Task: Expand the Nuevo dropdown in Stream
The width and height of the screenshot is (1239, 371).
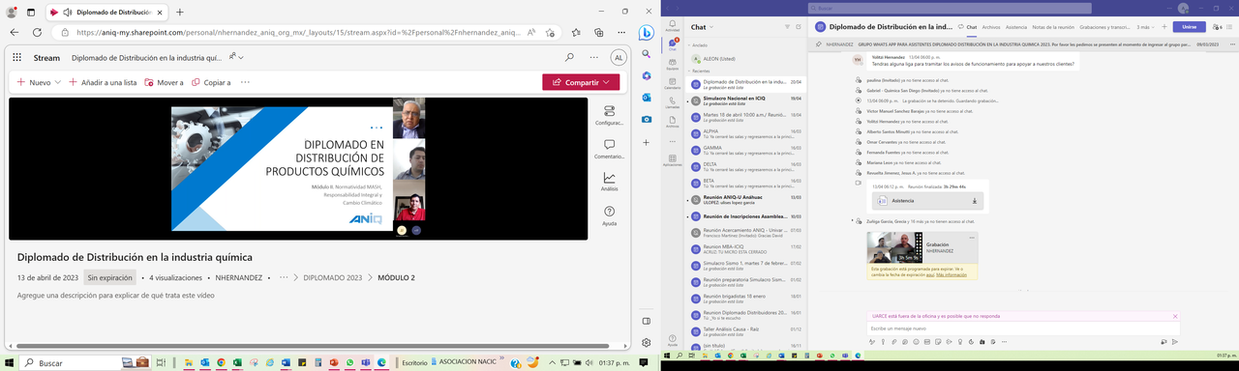Action: [58, 82]
